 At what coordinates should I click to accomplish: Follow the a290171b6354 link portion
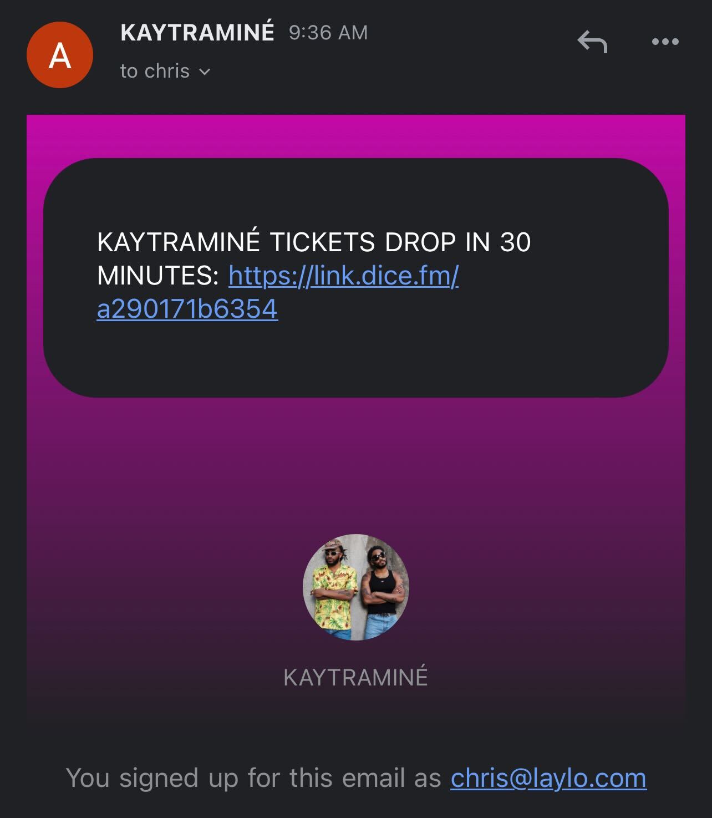(187, 309)
